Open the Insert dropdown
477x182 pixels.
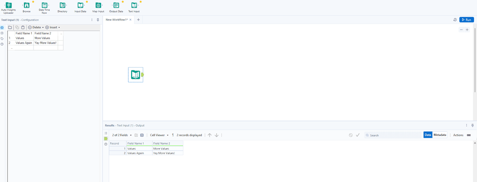pyautogui.click(x=52, y=27)
